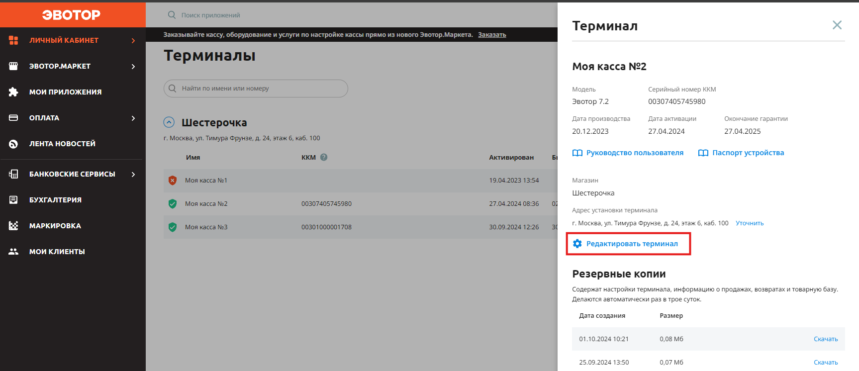Expand the Эвотор.Маркет submenu arrow
This screenshot has height=371, width=859.
(x=133, y=66)
